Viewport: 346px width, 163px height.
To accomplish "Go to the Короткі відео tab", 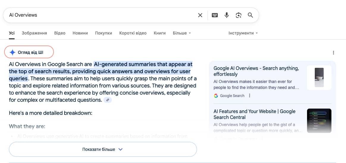I will 133,33.
